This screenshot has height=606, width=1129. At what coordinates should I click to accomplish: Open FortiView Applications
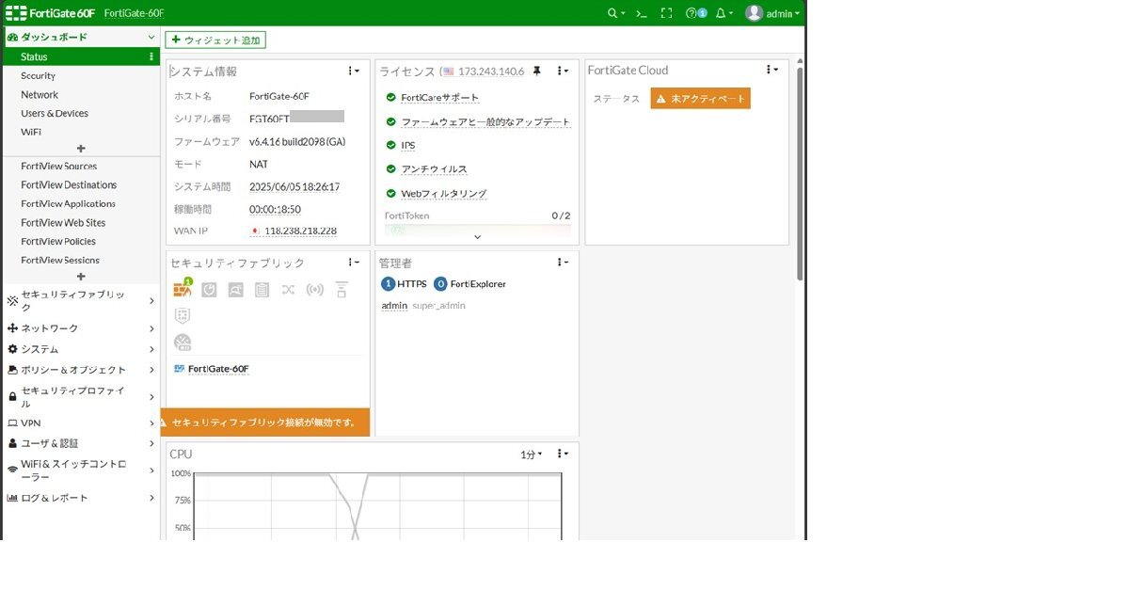[x=69, y=203]
